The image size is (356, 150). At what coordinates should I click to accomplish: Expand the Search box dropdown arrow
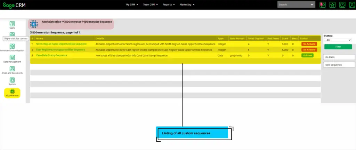[x=312, y=5]
